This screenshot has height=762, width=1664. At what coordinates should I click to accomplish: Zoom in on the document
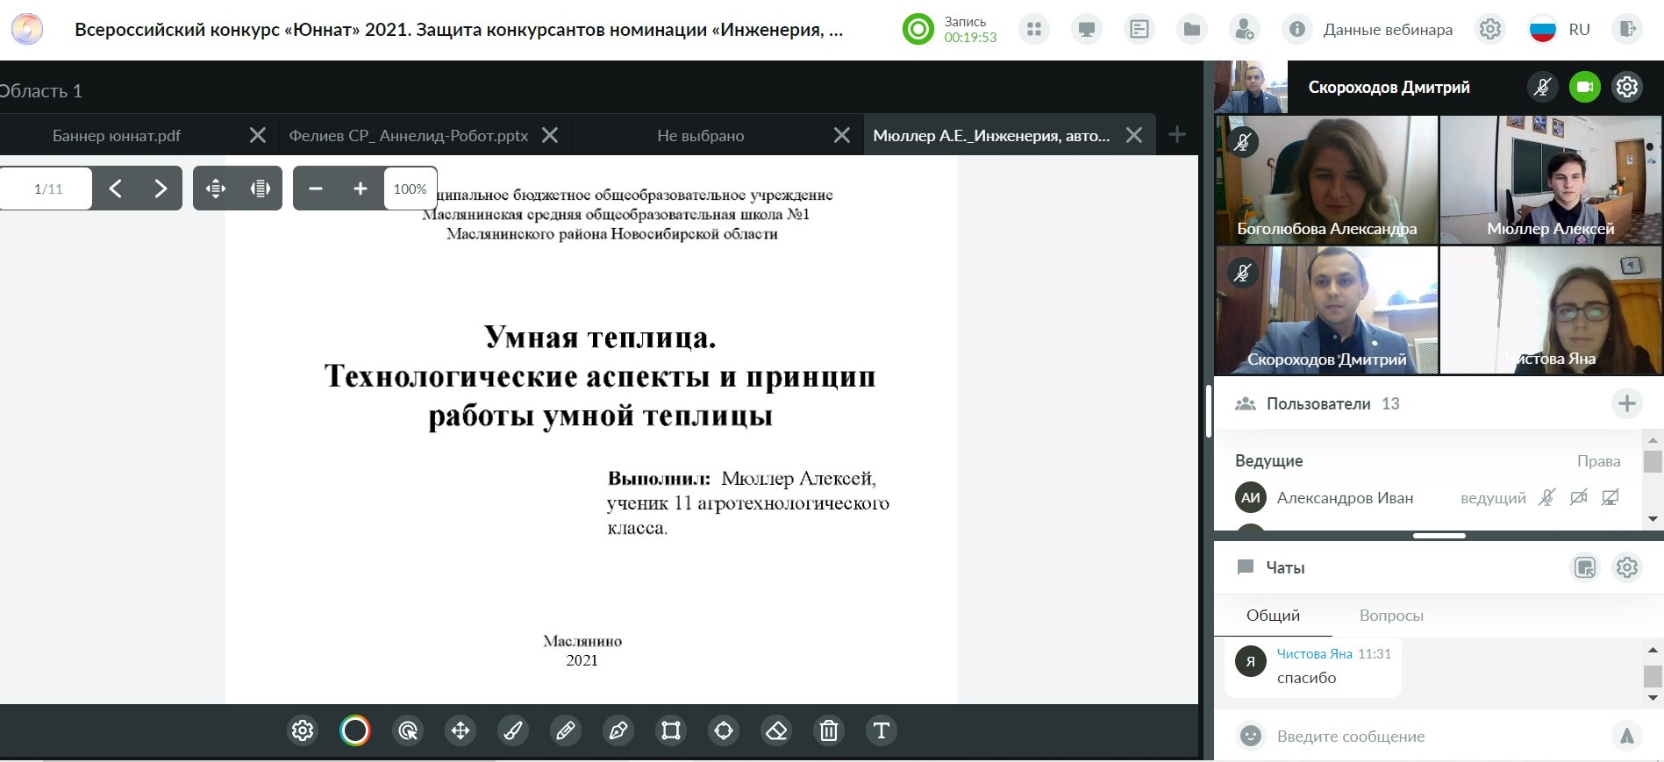(x=361, y=189)
